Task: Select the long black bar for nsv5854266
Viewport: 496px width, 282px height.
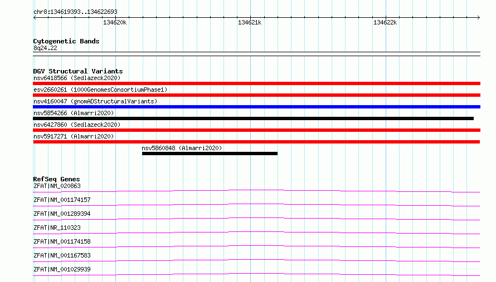Action: coord(254,118)
